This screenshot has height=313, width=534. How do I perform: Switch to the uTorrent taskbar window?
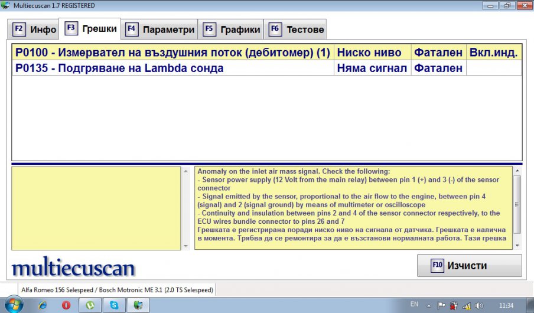click(x=90, y=305)
